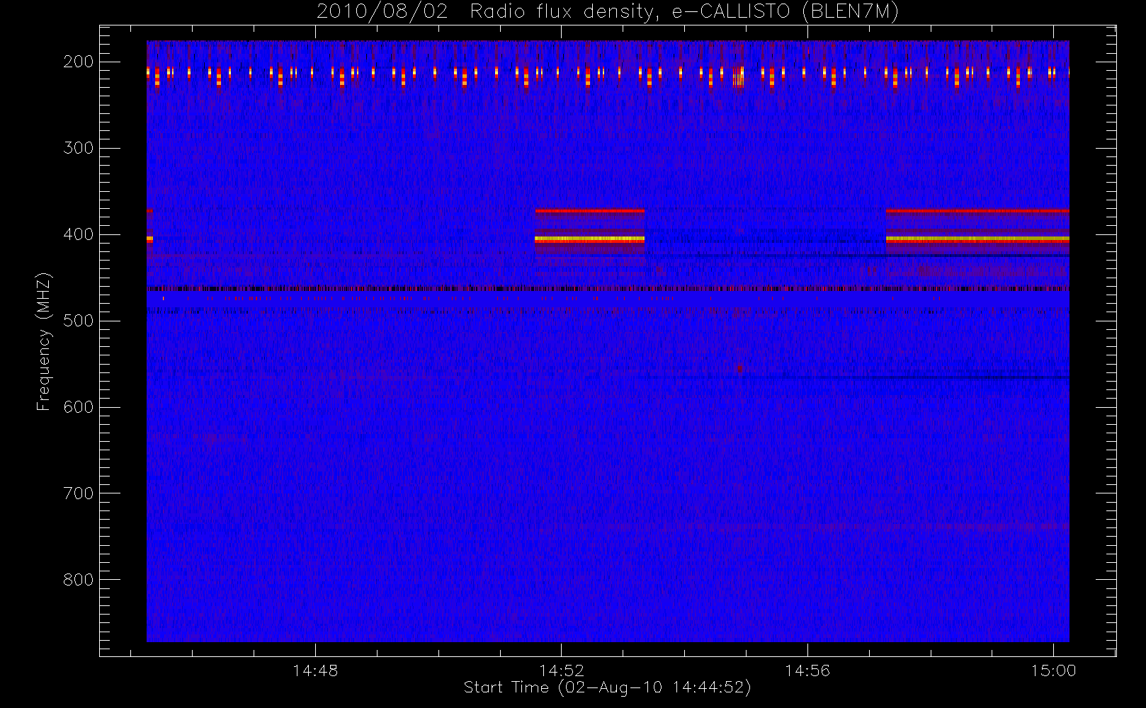Click the 600 frequency tick label
The height and width of the screenshot is (708, 1146).
tap(79, 407)
